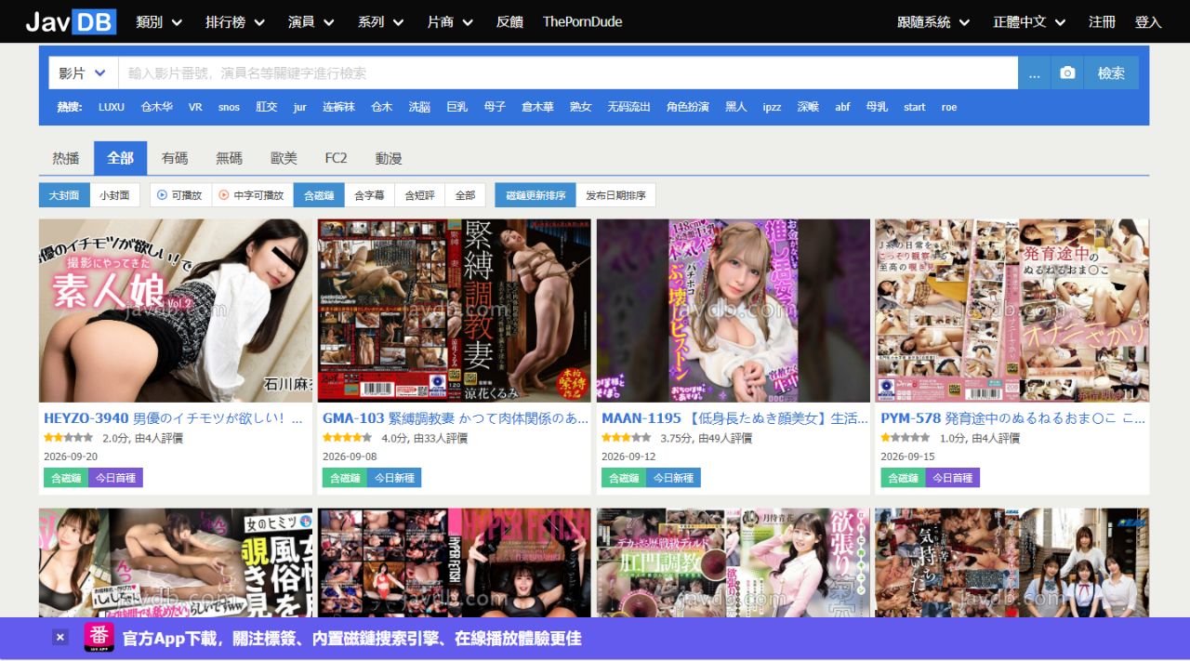
Task: Open the GMA-103 title link
Action: click(456, 418)
